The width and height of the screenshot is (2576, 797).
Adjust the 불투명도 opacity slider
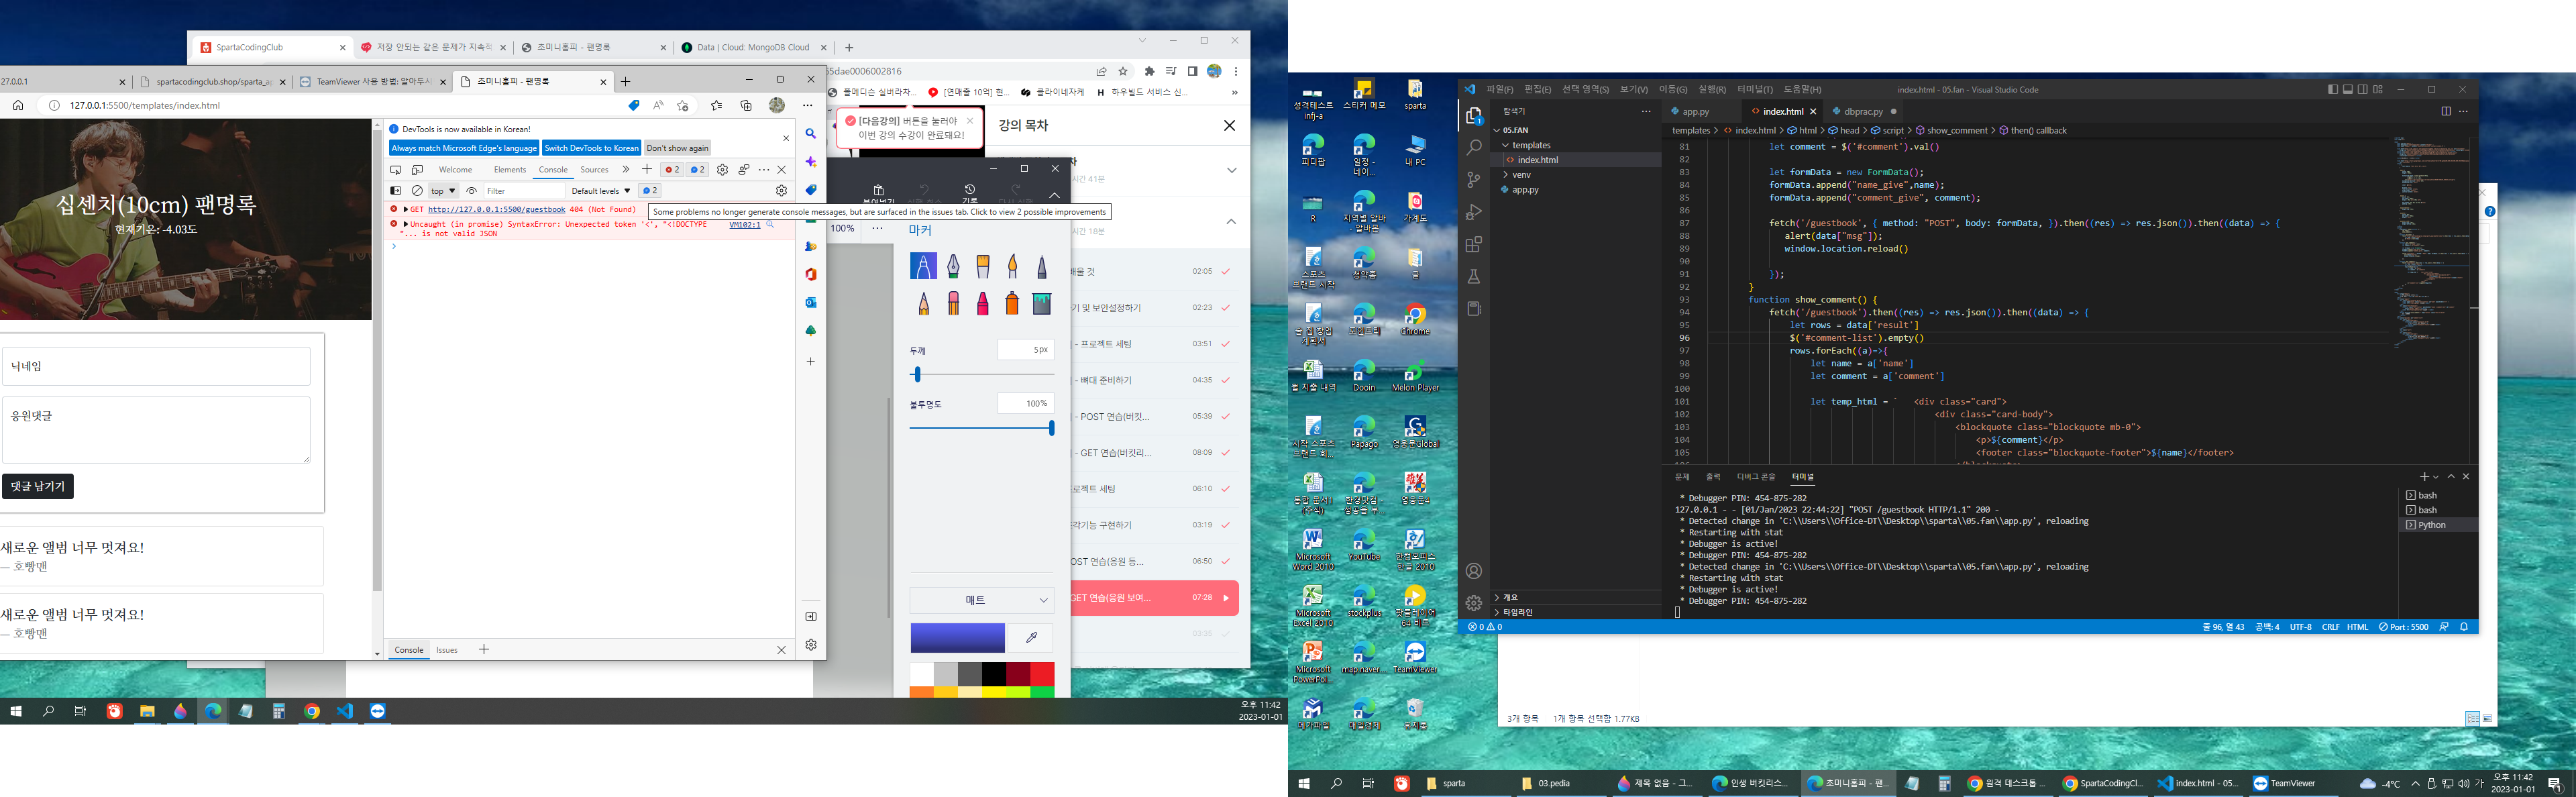click(982, 428)
